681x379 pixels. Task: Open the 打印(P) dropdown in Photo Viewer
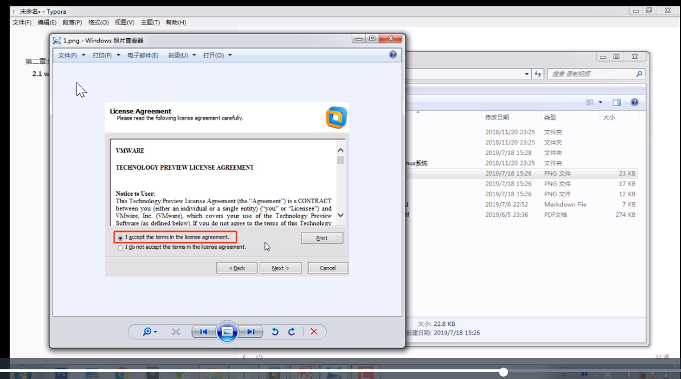pos(106,55)
